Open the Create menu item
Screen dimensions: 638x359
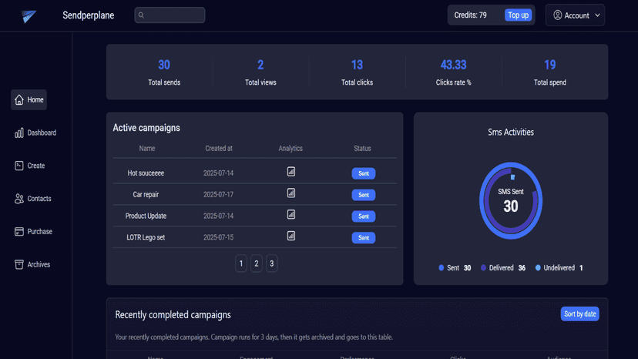[30, 166]
